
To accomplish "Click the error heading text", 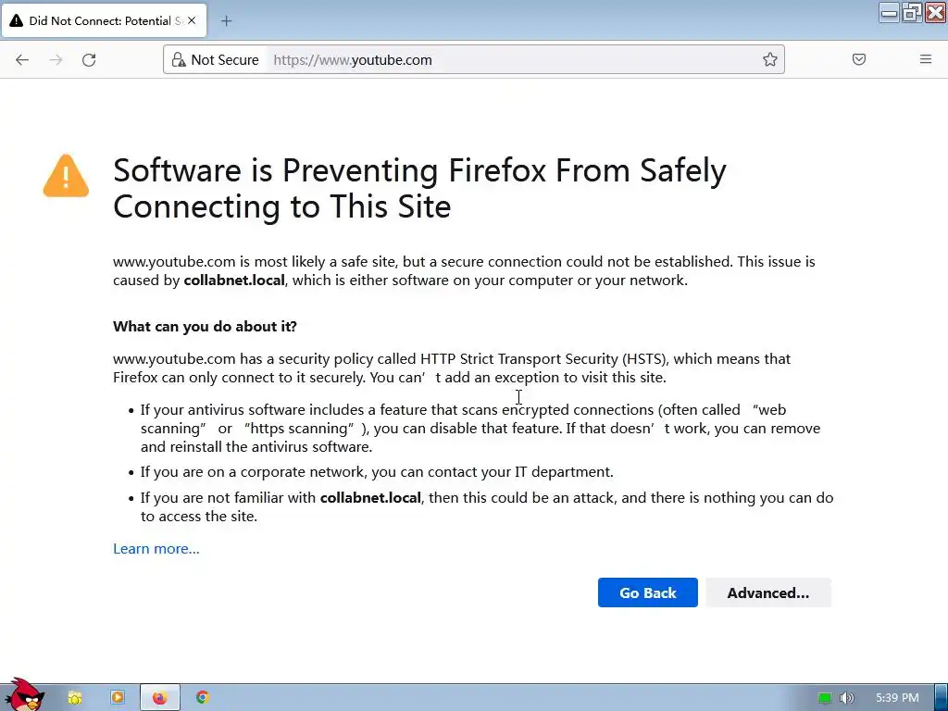I will [419, 188].
